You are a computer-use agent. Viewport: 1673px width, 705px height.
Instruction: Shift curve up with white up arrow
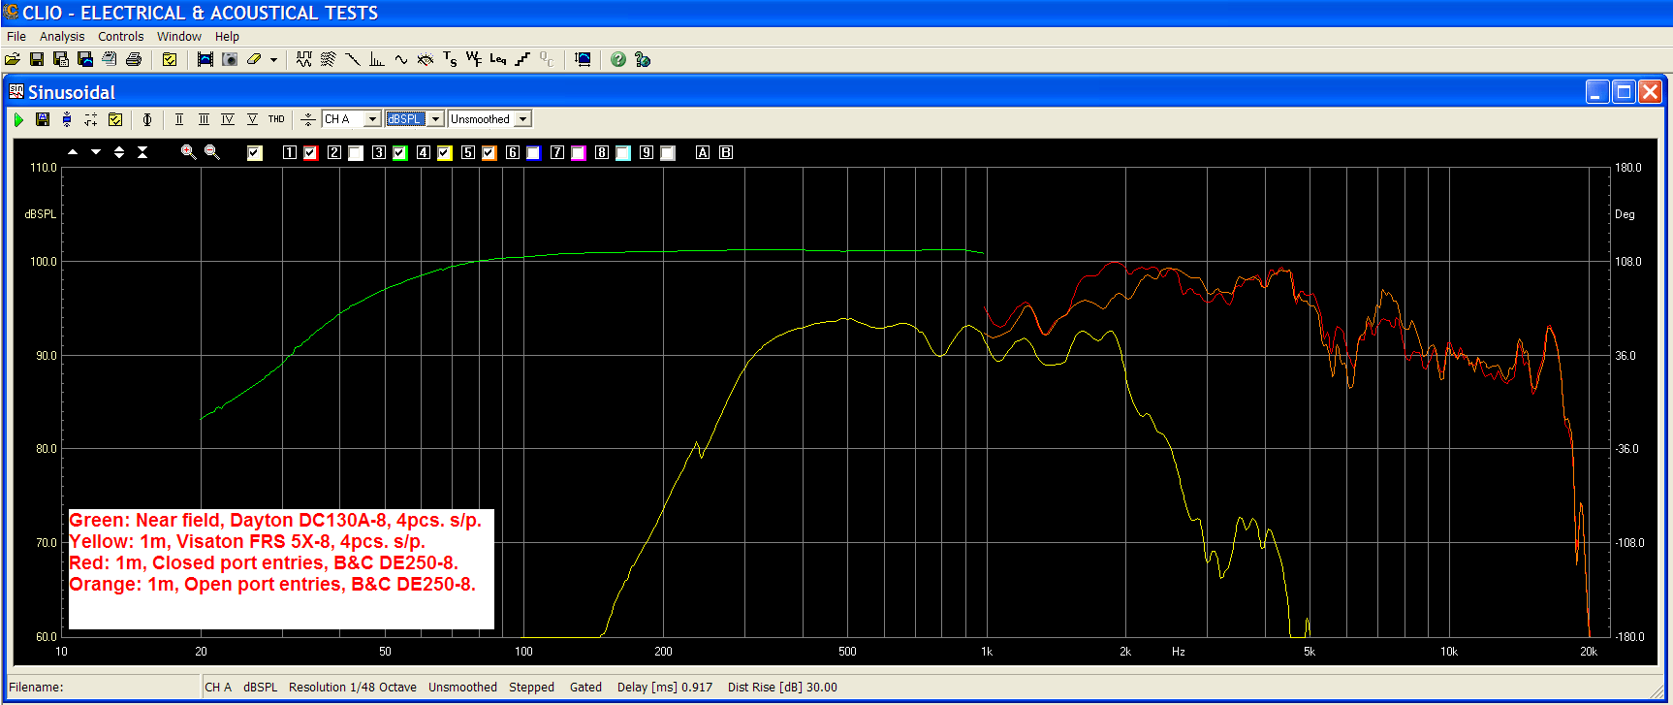click(73, 152)
